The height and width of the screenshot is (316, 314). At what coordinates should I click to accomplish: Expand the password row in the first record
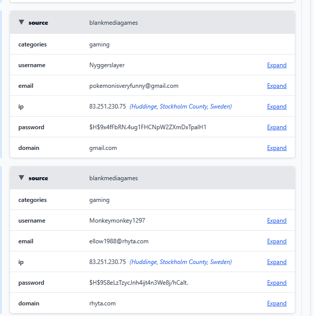[277, 127]
